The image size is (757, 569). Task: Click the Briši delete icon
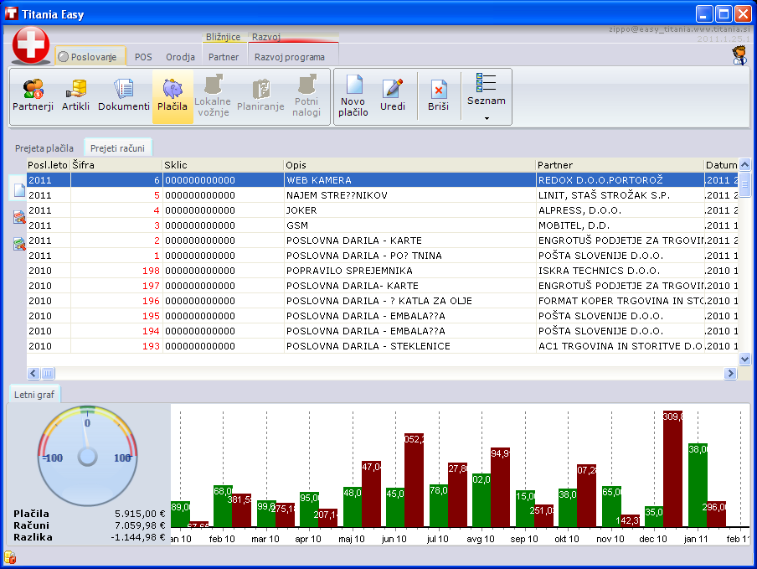438,90
